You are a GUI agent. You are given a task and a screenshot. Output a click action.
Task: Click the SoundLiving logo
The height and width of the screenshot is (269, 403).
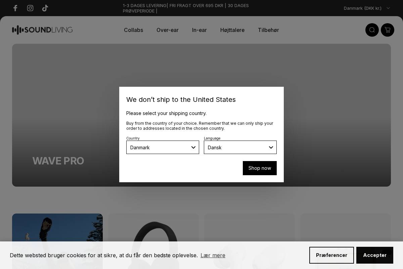tap(42, 30)
